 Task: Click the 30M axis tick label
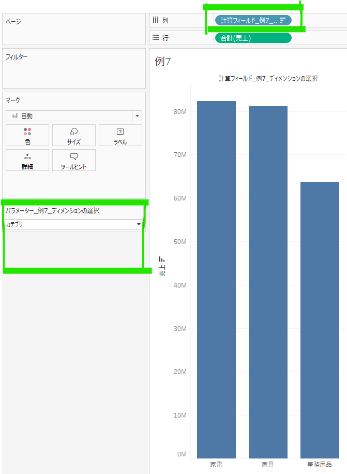180,328
